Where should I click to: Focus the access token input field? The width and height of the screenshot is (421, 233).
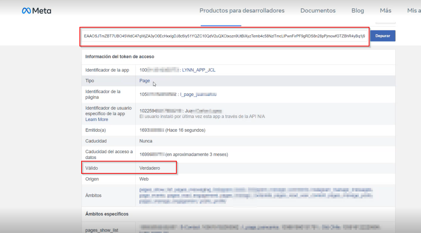224,36
